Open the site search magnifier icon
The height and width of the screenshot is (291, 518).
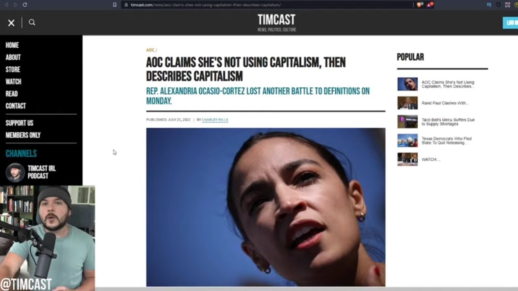point(32,23)
